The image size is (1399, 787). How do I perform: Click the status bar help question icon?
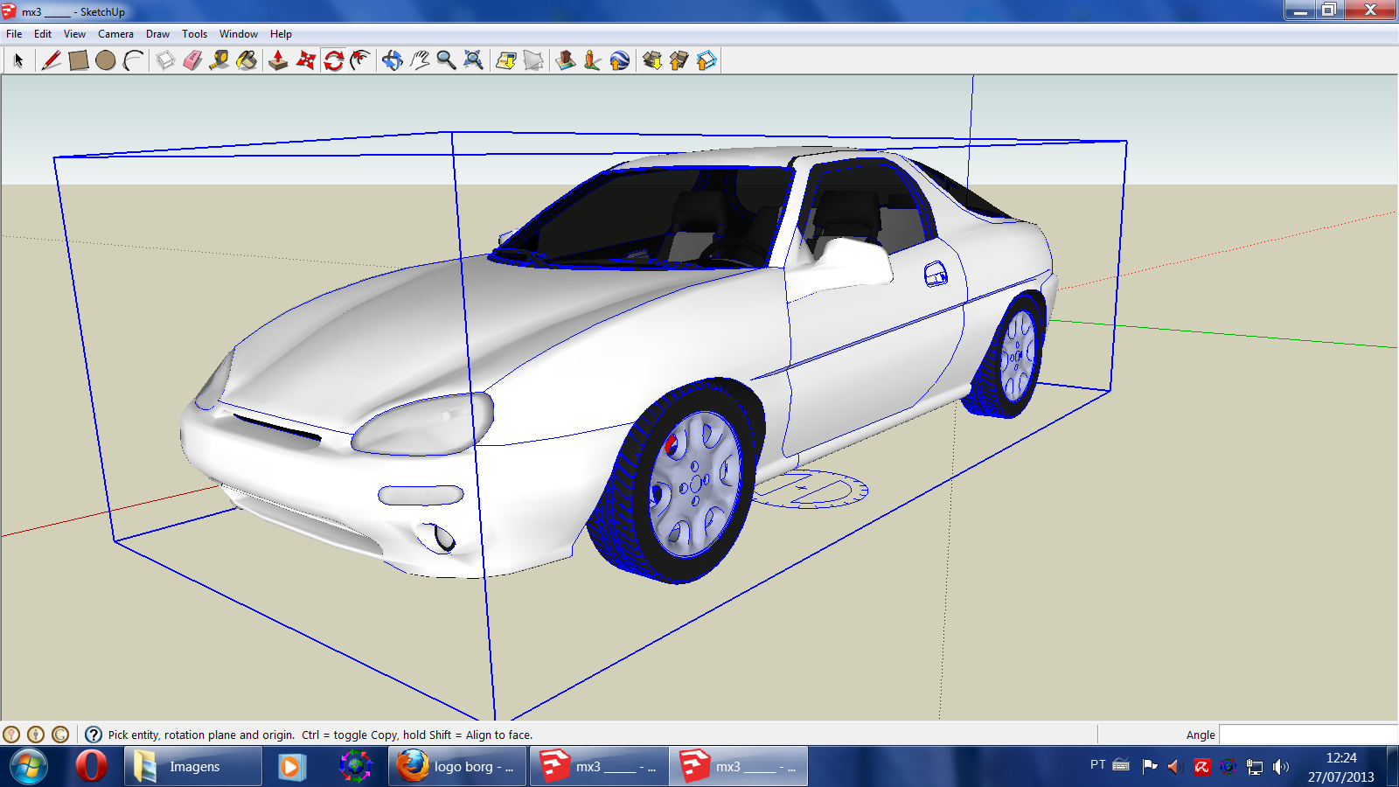(94, 735)
